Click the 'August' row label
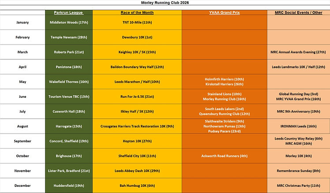330x193 pixels. click(22, 126)
